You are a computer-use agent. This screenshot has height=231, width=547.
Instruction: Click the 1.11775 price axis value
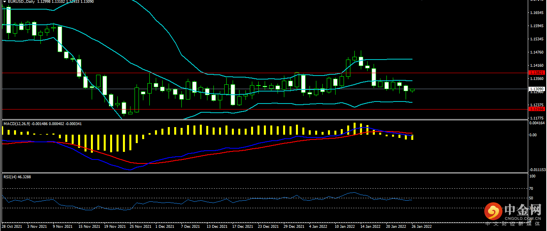(536, 118)
